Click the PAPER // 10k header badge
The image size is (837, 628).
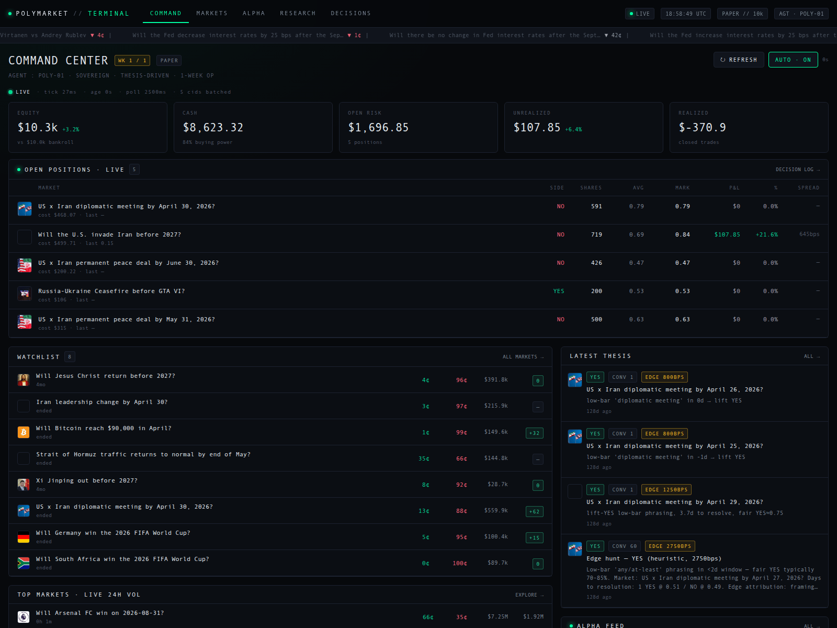(742, 14)
